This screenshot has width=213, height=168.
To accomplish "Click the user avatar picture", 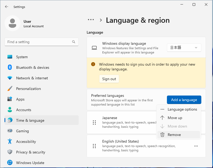I will pyautogui.click(x=12, y=23).
